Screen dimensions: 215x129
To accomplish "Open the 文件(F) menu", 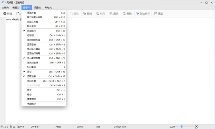I will point(5,8).
